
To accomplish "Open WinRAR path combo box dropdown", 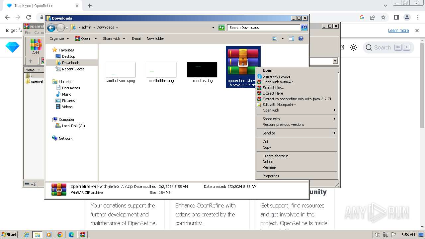I will point(335,61).
